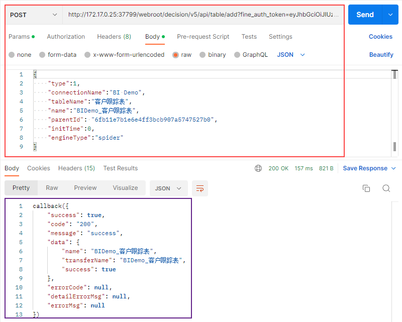Open the Test Results tab
The height and width of the screenshot is (322, 402).
[121, 168]
